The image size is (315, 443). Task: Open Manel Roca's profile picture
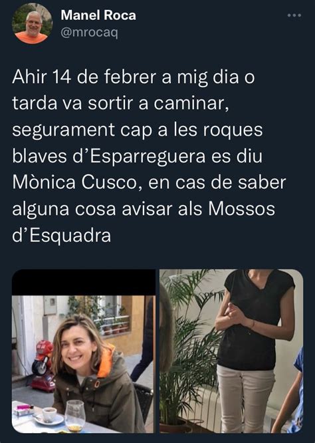click(32, 23)
